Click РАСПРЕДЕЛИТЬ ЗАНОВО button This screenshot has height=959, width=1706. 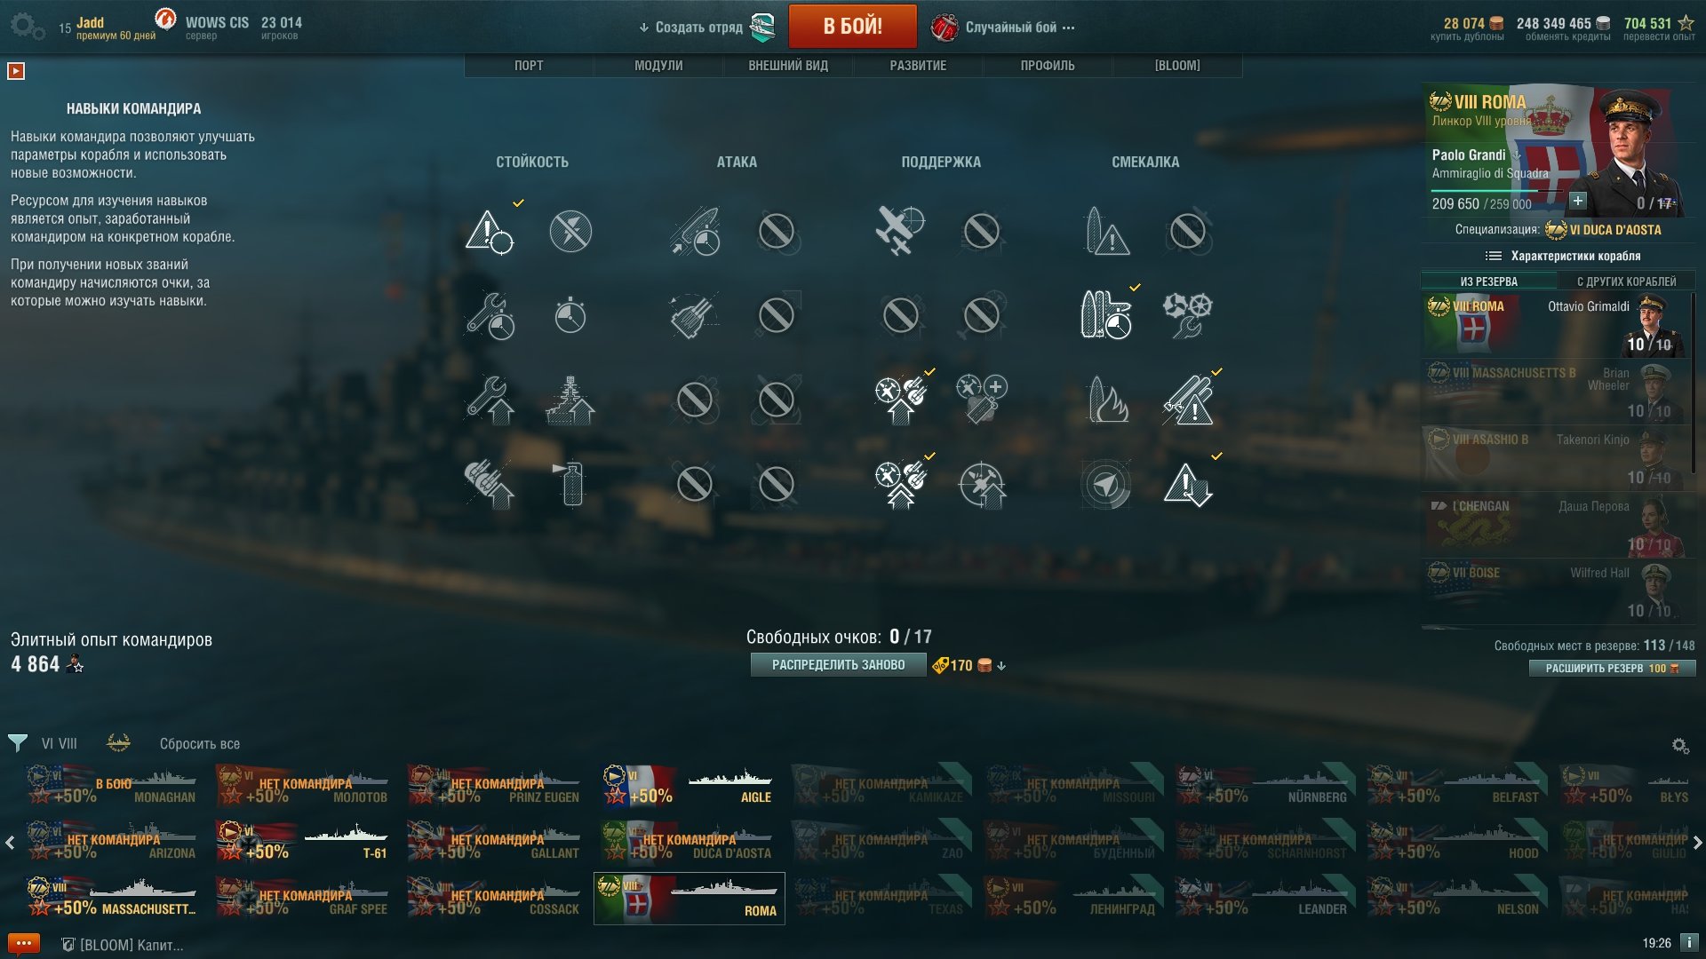coord(838,665)
